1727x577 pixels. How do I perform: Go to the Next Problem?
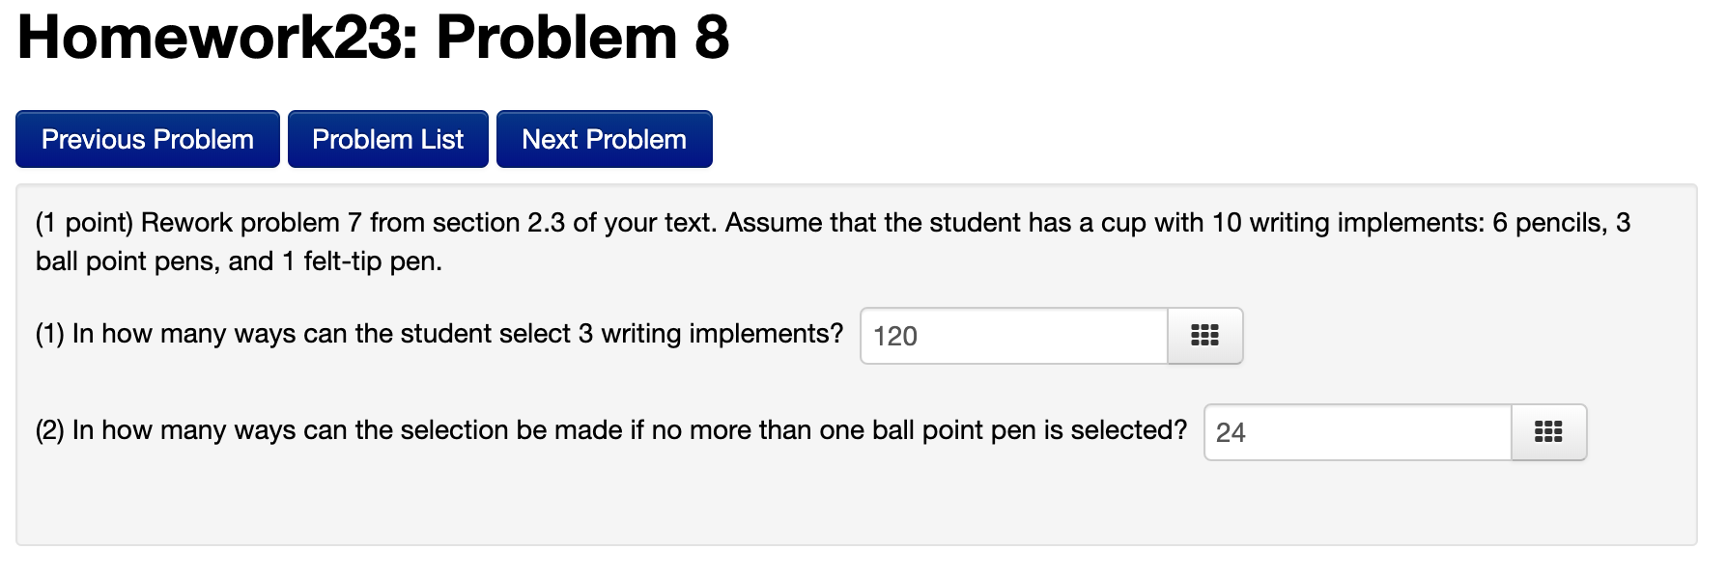[x=604, y=139]
